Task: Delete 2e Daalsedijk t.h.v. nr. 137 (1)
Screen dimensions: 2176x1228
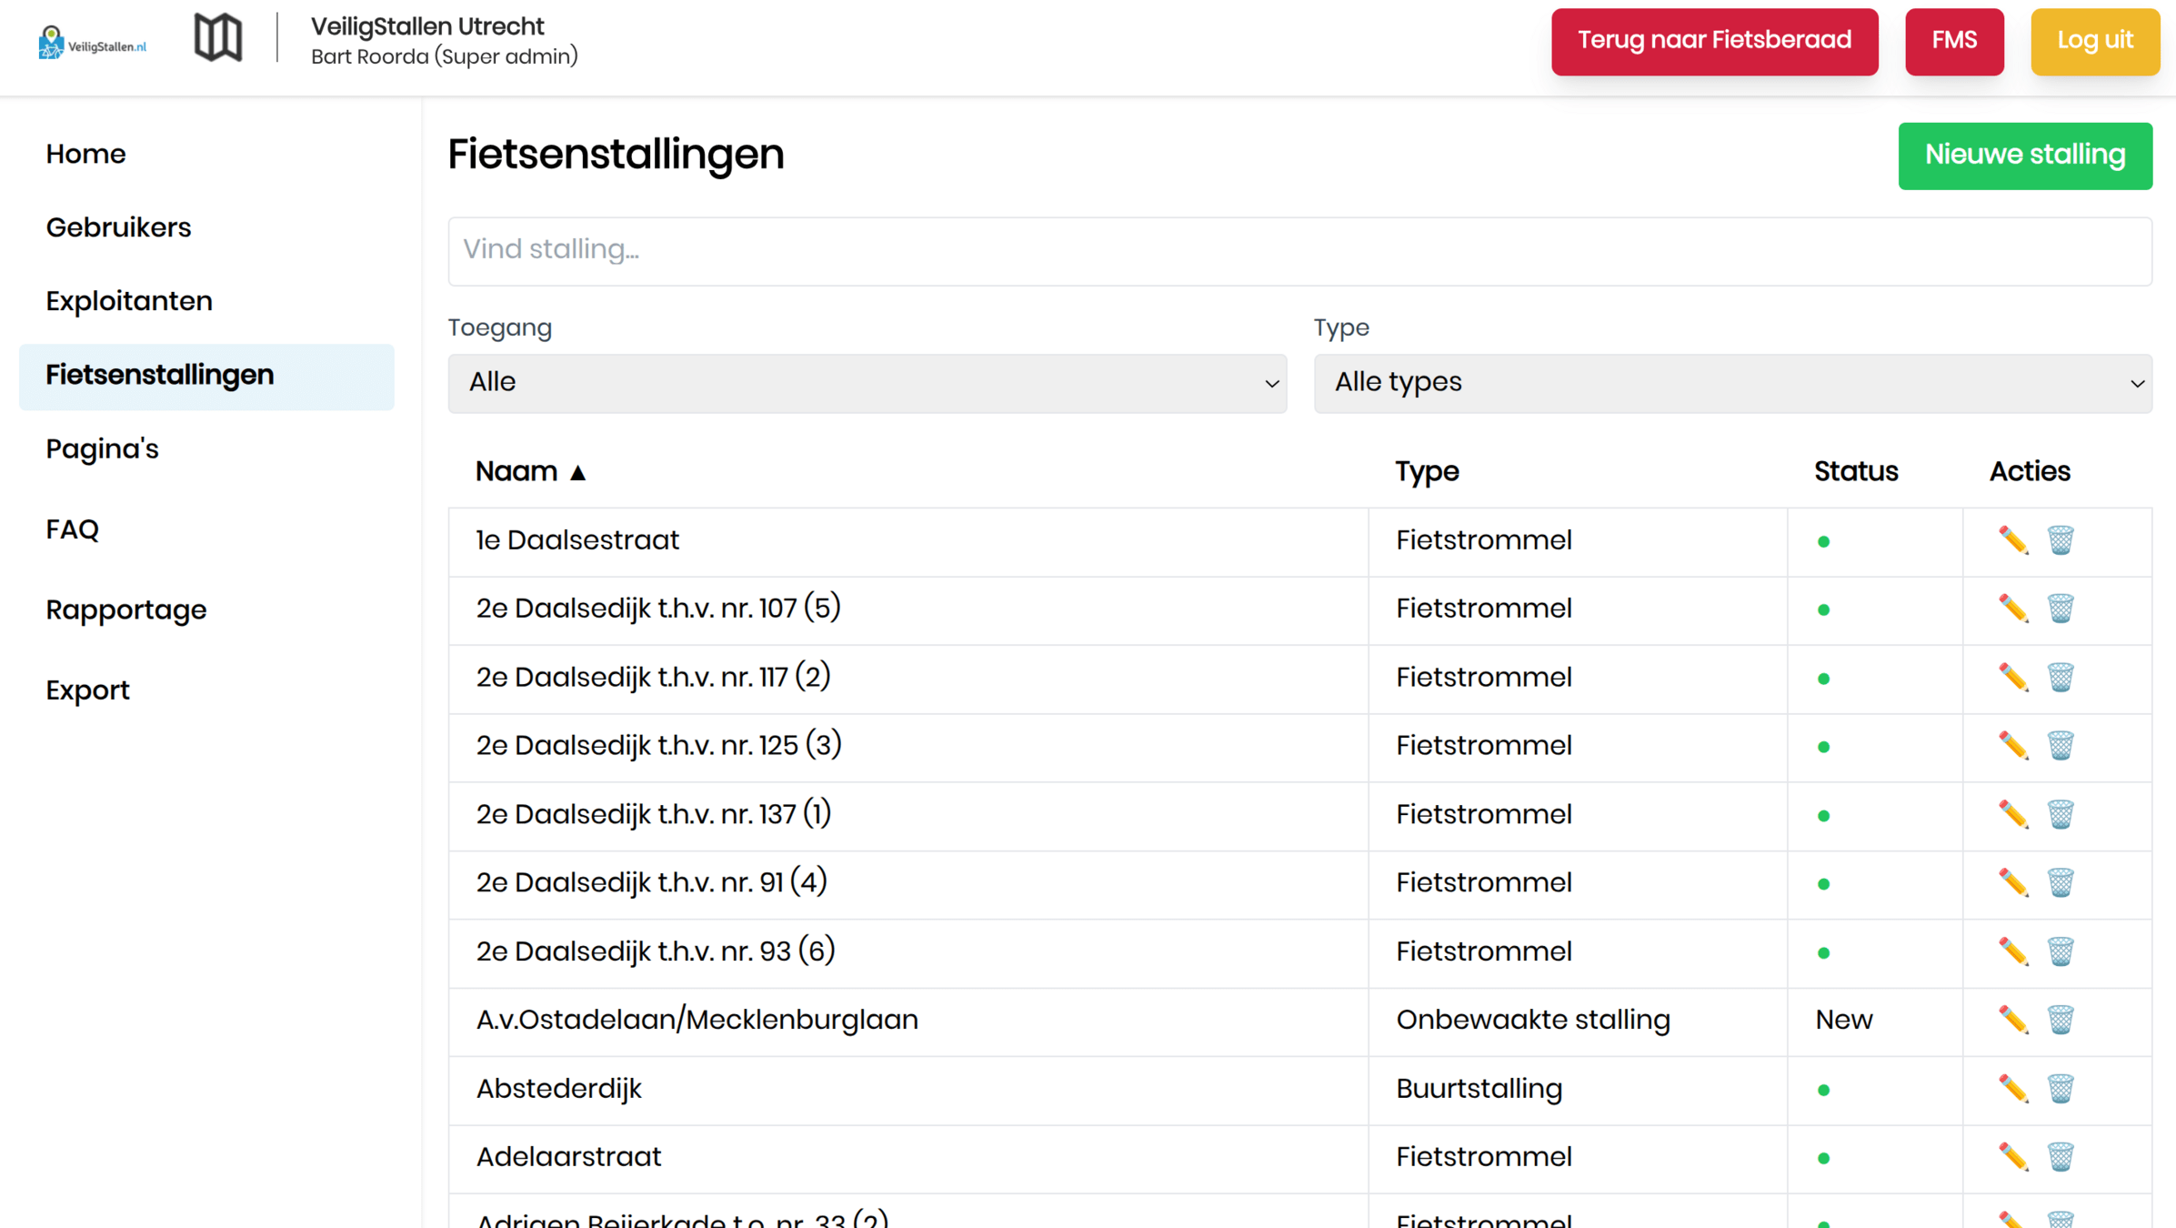Action: click(x=2060, y=814)
